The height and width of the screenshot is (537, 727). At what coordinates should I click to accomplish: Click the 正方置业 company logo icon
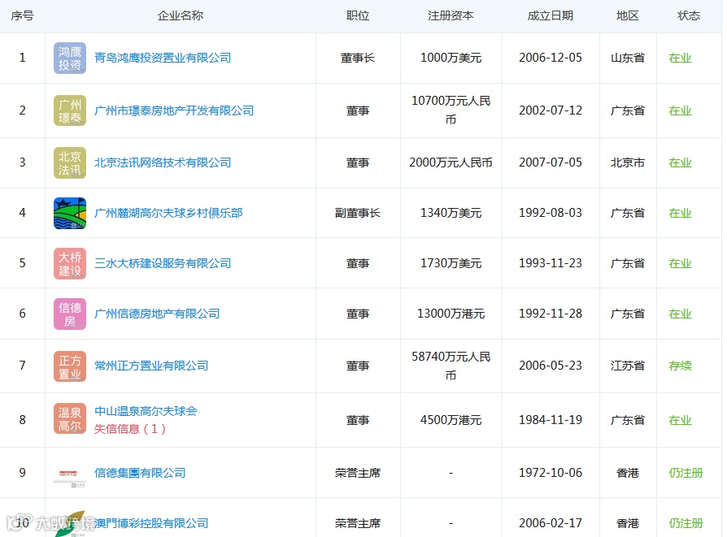point(70,366)
